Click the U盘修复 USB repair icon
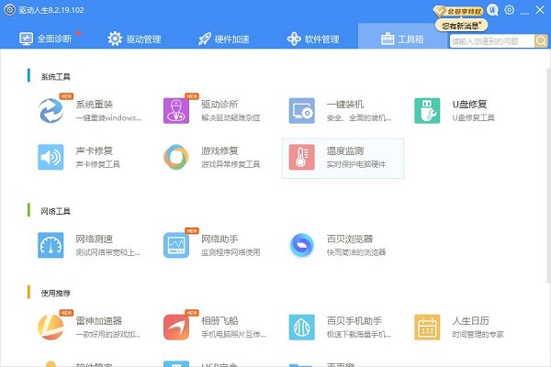 click(427, 111)
